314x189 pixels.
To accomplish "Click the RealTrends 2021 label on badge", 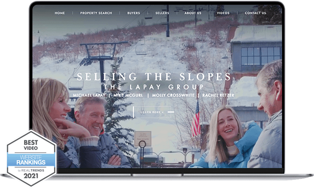I will click(31, 173).
